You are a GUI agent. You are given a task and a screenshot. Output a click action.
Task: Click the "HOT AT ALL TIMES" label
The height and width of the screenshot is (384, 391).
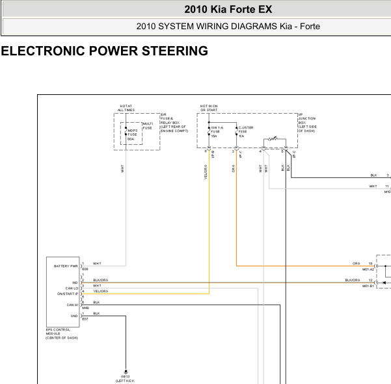[126, 108]
